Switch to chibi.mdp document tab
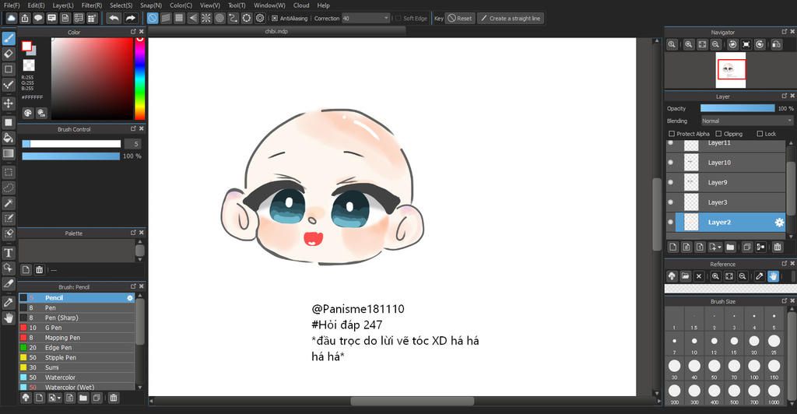Screen dimensions: 797x414 [x=277, y=31]
